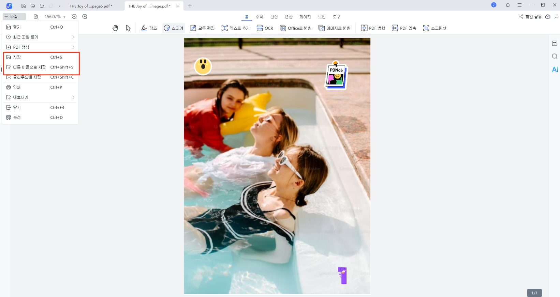Select 클라우드에 저장 menu entry
The image size is (560, 297).
(40, 77)
